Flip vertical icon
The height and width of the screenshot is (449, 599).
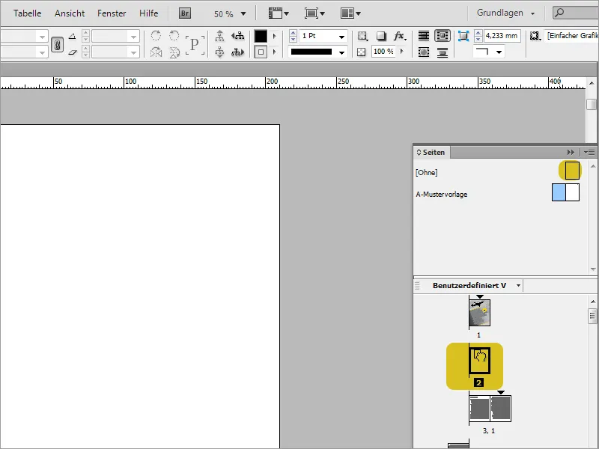[x=174, y=52]
